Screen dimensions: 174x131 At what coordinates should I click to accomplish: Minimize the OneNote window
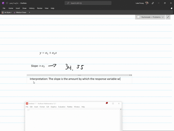tap(159, 3)
